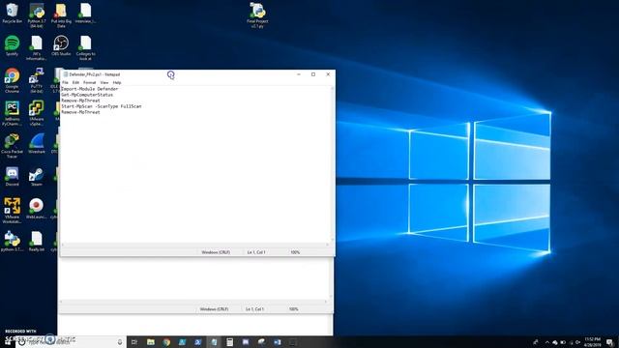Open the OneDrive cloud tray icon

pyautogui.click(x=555, y=342)
